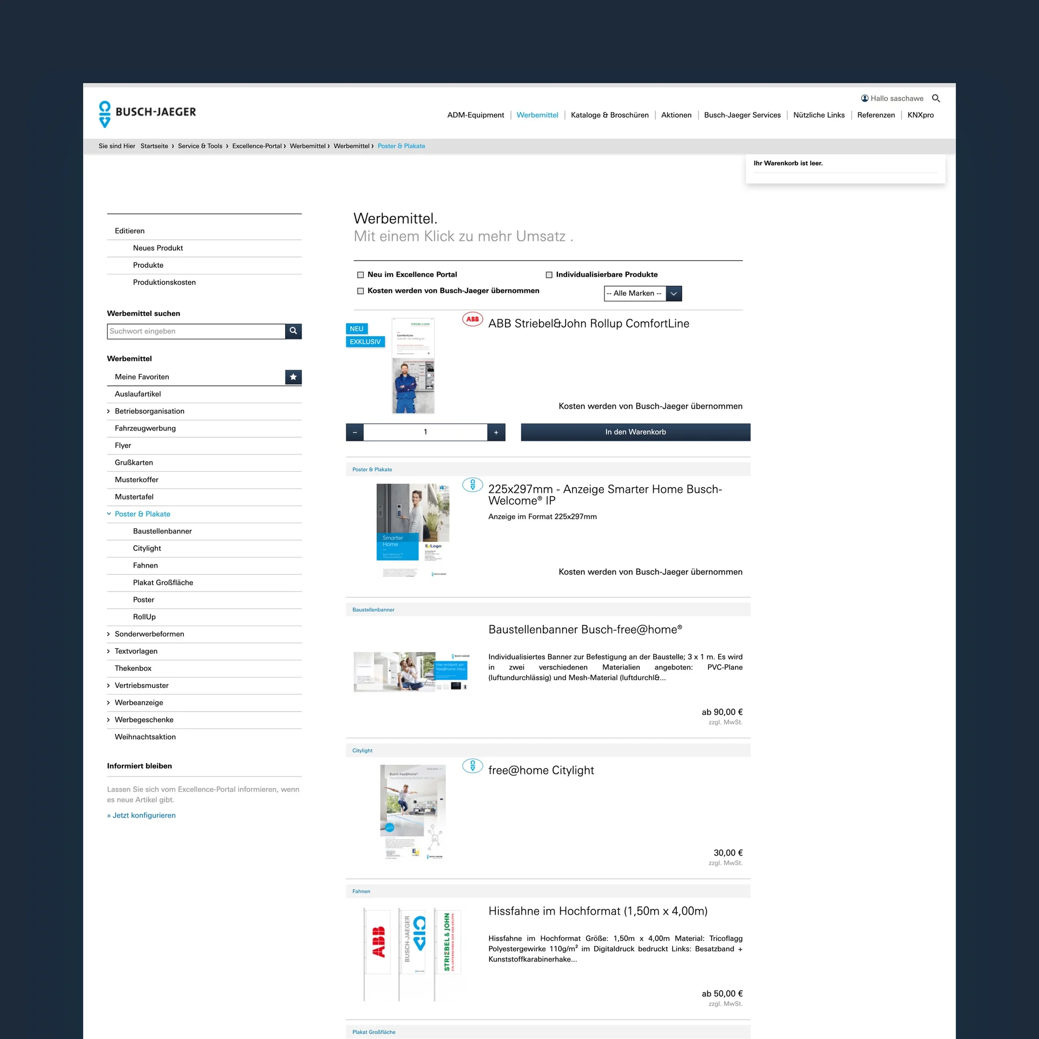Click the user profile icon beside Hallo saschawe
This screenshot has width=1039, height=1039.
click(865, 98)
